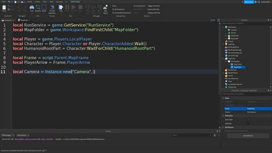The height and width of the screenshot is (153, 272).
Task: Expand the StarterPlayer tree node
Action: pyautogui.click(x=223, y=73)
